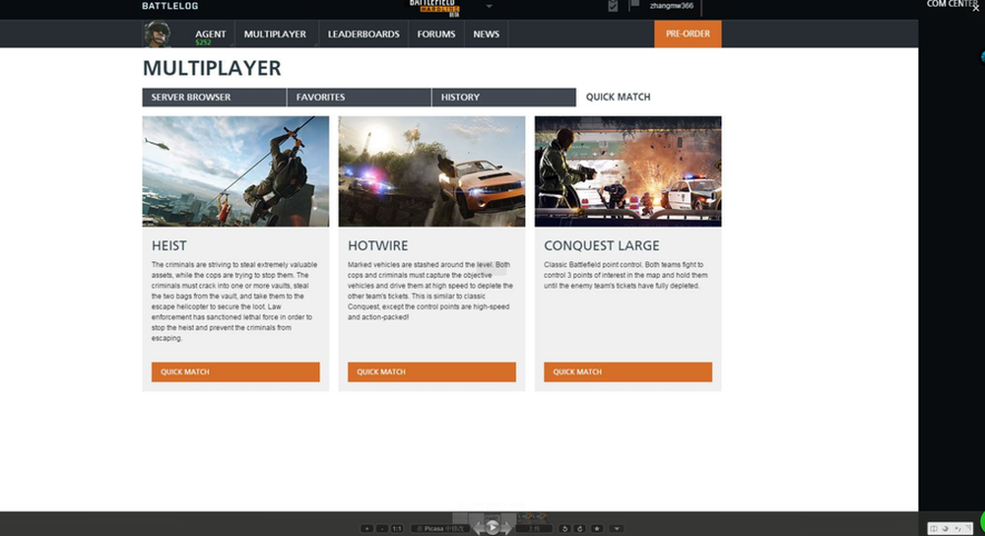
Task: Click the $252 agent cash value
Action: click(x=203, y=42)
